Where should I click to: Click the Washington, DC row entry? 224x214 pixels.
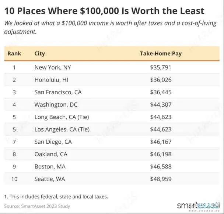point(56,105)
